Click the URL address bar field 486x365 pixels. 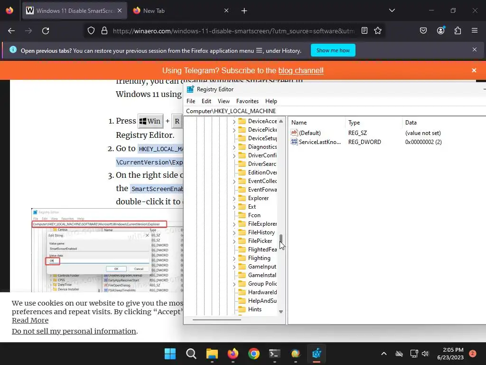[234, 31]
